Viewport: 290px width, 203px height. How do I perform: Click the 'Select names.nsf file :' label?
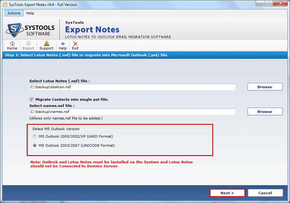point(52,106)
